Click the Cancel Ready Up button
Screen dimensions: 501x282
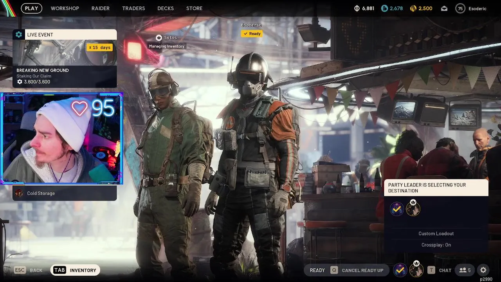click(357, 270)
